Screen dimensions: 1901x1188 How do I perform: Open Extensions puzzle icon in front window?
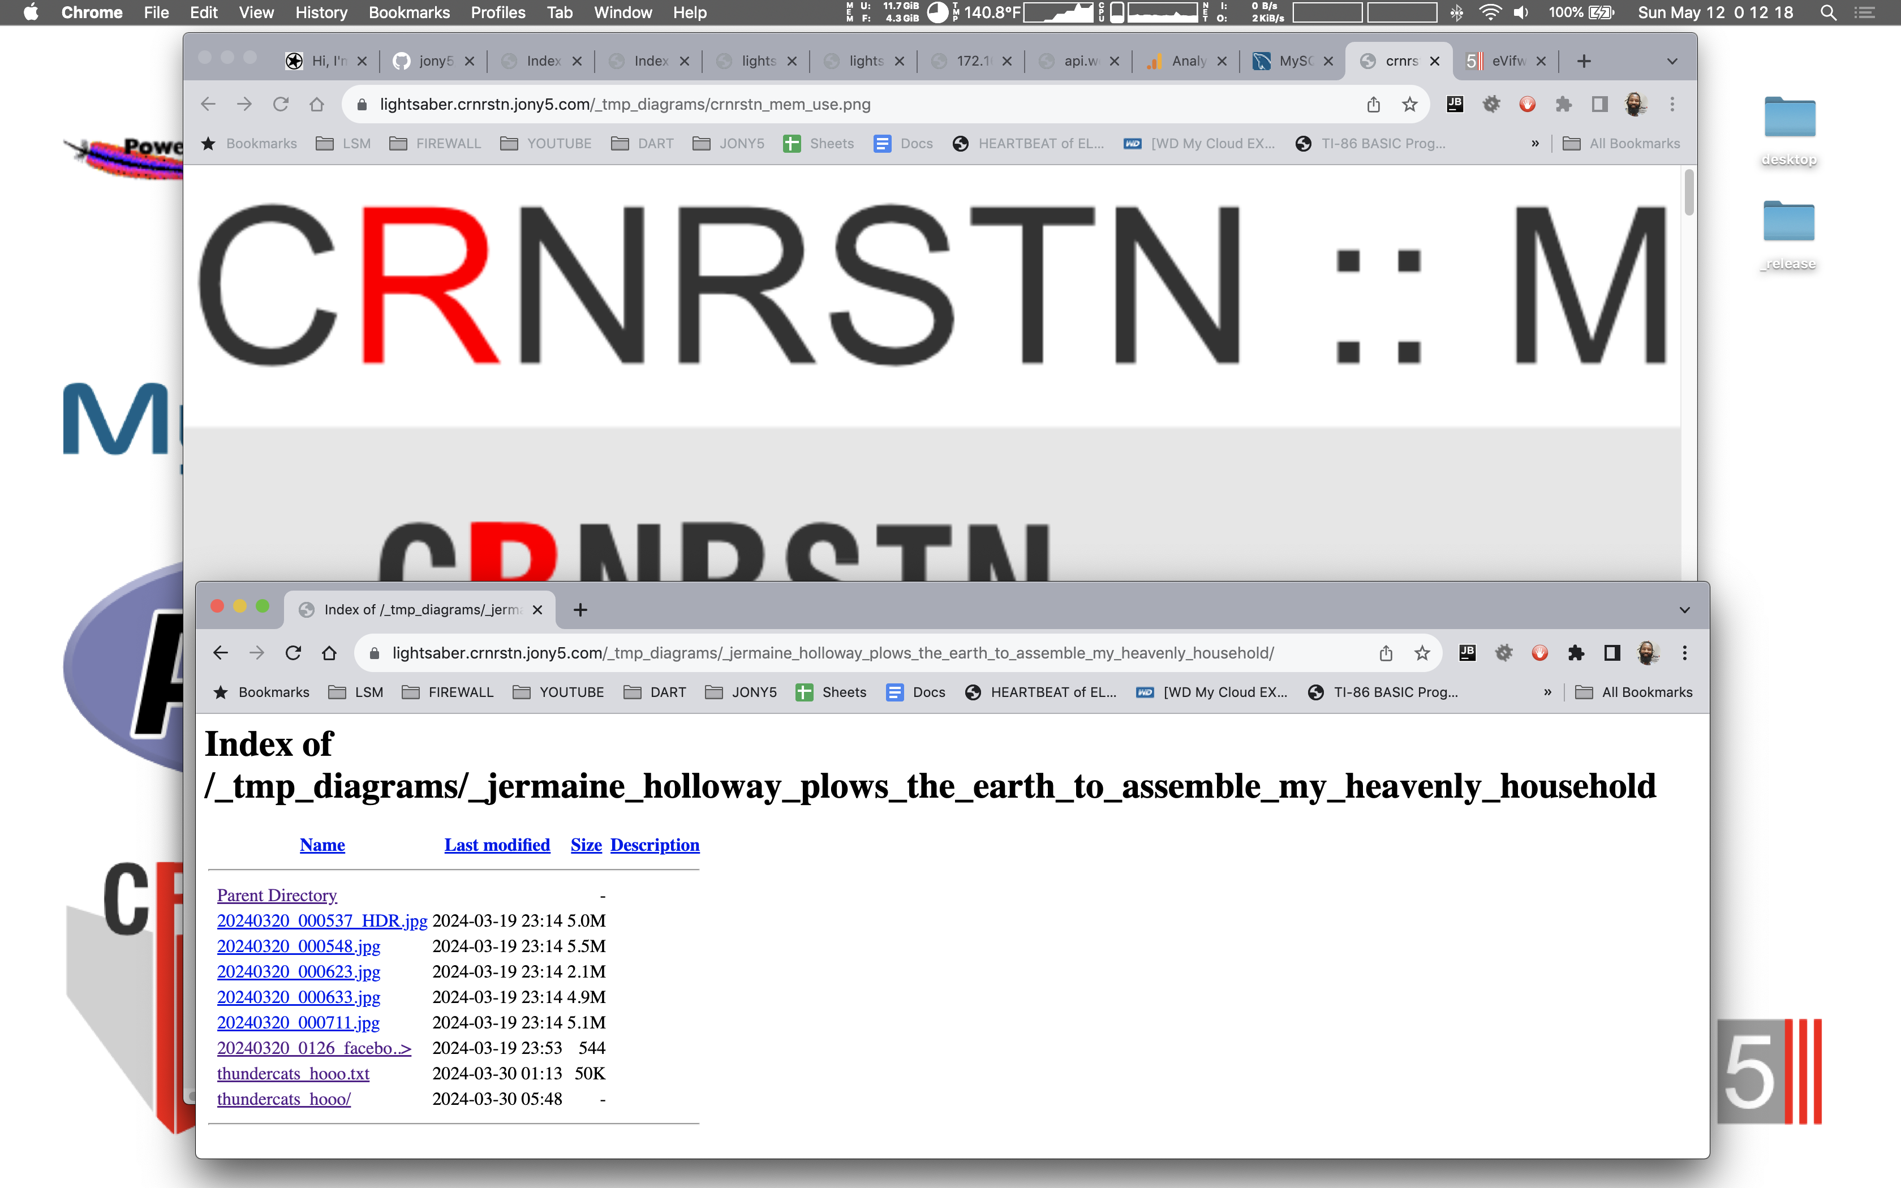coord(1576,653)
